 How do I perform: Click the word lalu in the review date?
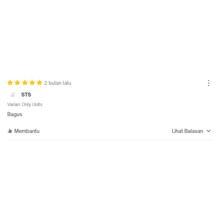click(67, 83)
